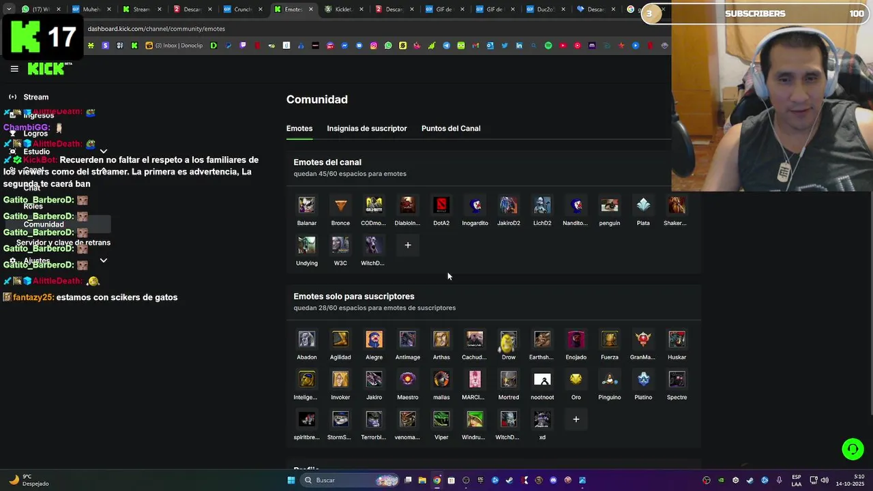Open the hamburger navigation menu
This screenshot has height=491, width=873.
coord(14,69)
